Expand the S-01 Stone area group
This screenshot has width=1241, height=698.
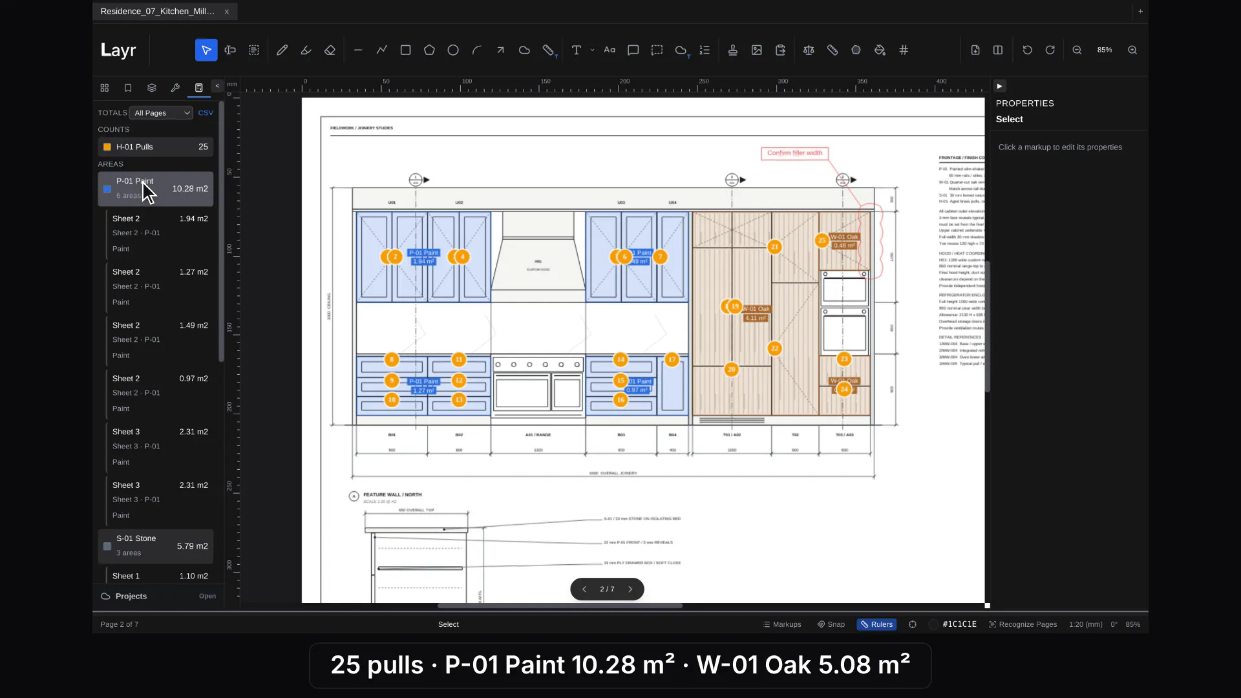155,545
